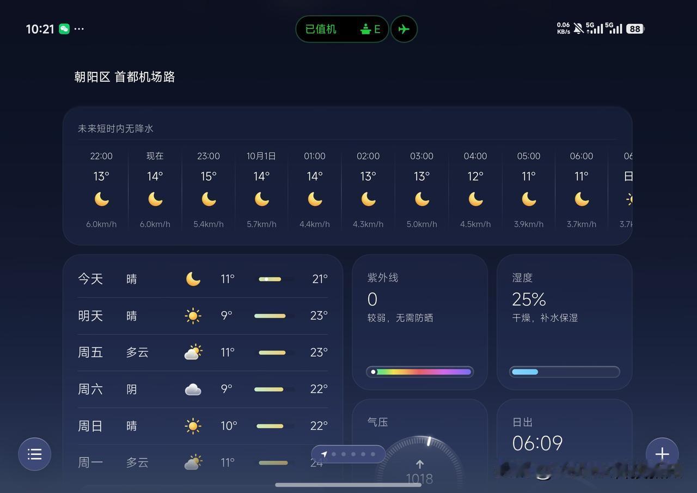Tap the 未来短时内无降水 notice
This screenshot has height=493, width=697.
115,129
